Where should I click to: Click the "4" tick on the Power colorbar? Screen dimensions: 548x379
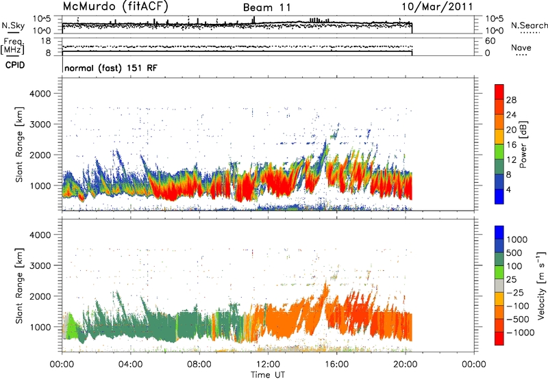point(508,189)
